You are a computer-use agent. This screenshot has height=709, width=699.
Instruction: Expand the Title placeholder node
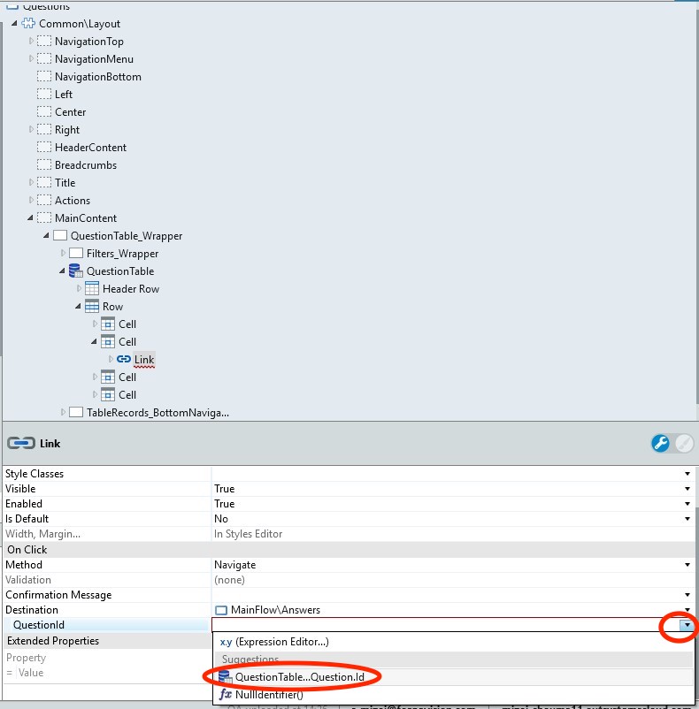31,182
